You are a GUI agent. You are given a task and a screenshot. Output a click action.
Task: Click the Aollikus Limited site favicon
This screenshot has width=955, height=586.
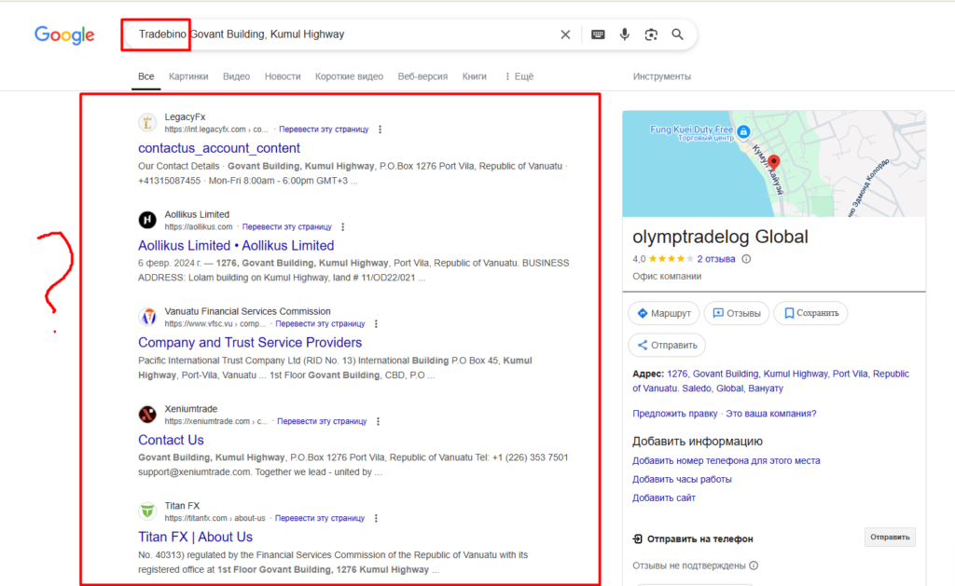[147, 220]
